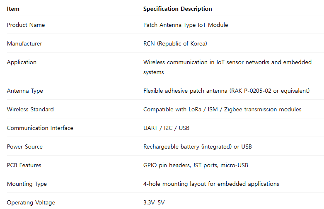Click the Patch Antenna Type IoT Module text

186,25
